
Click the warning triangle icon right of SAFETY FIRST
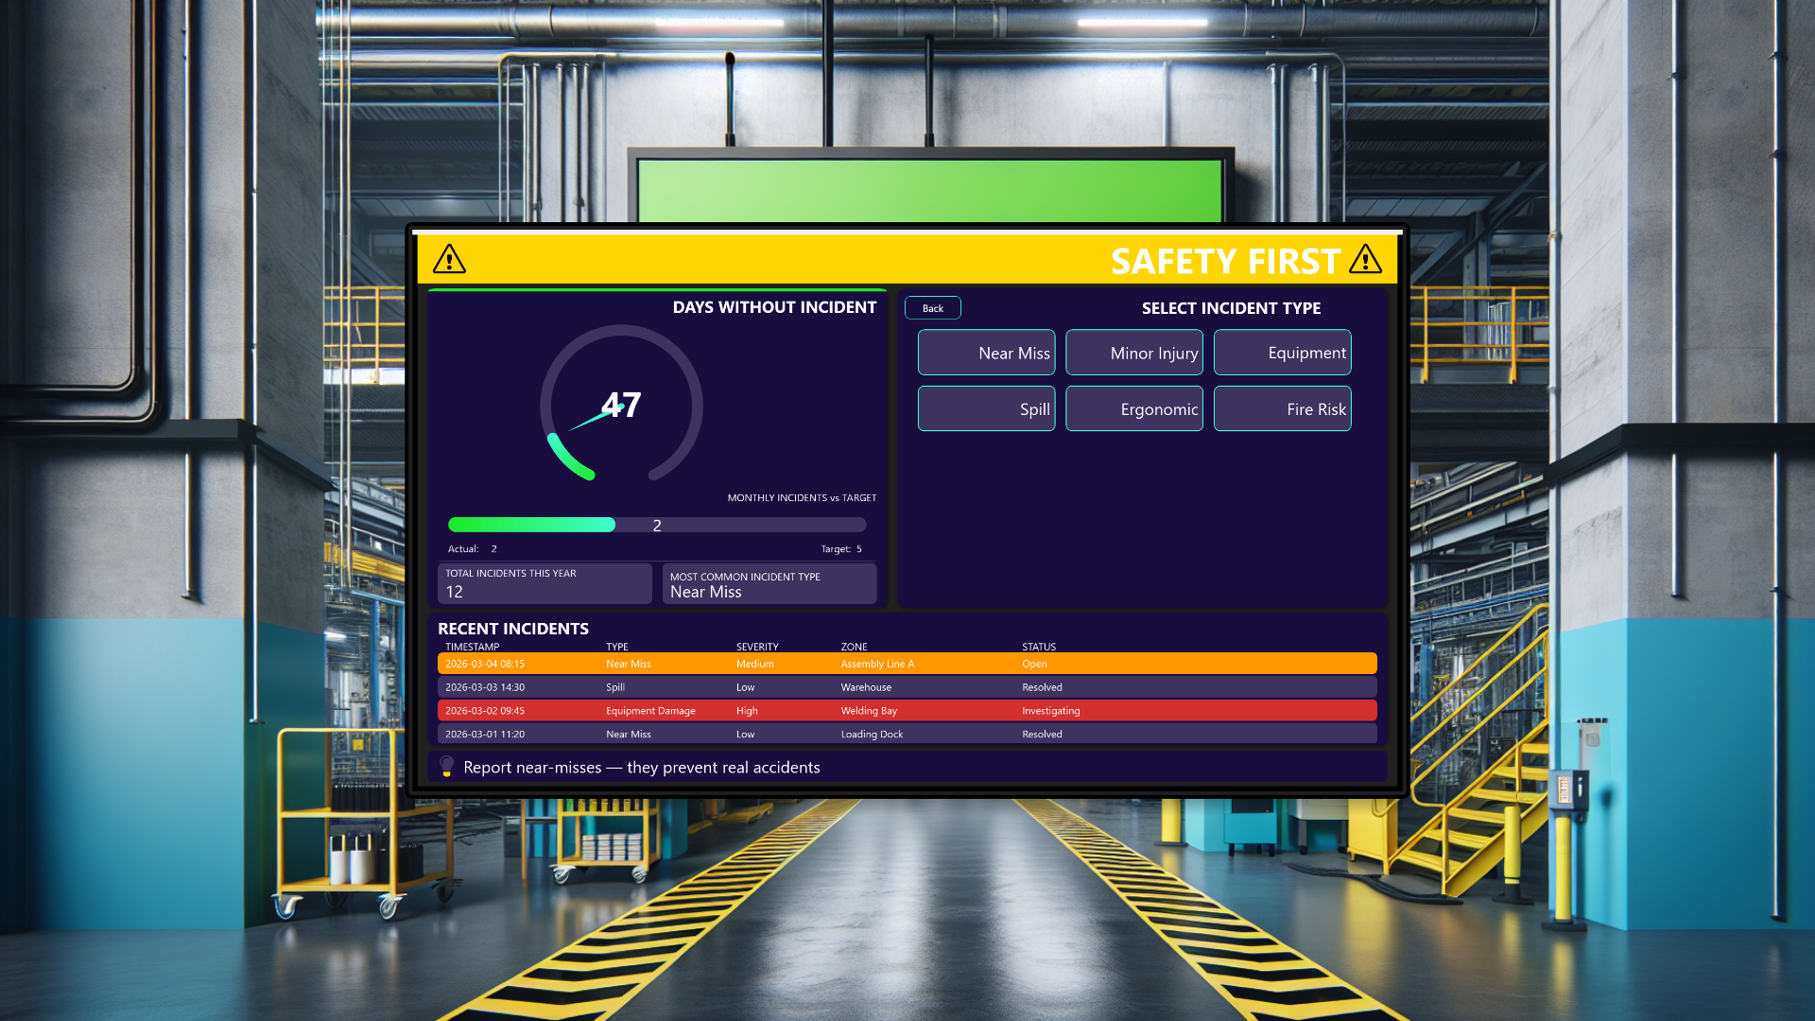tap(1365, 260)
